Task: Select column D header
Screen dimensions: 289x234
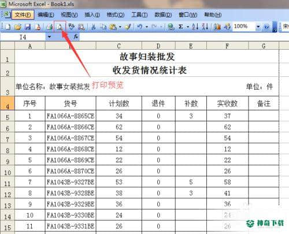Action: [158, 46]
